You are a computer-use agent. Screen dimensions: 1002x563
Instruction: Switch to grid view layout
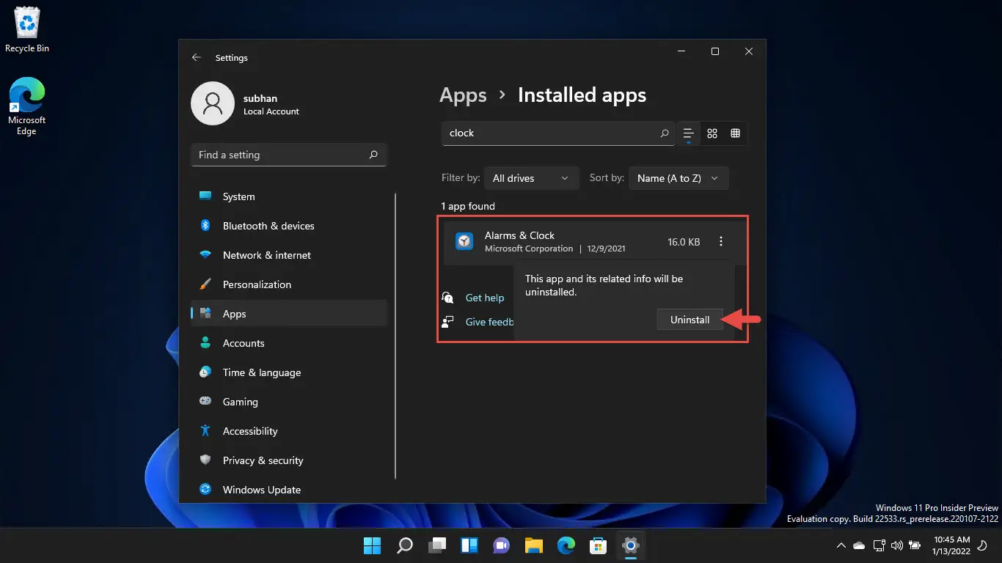[712, 133]
